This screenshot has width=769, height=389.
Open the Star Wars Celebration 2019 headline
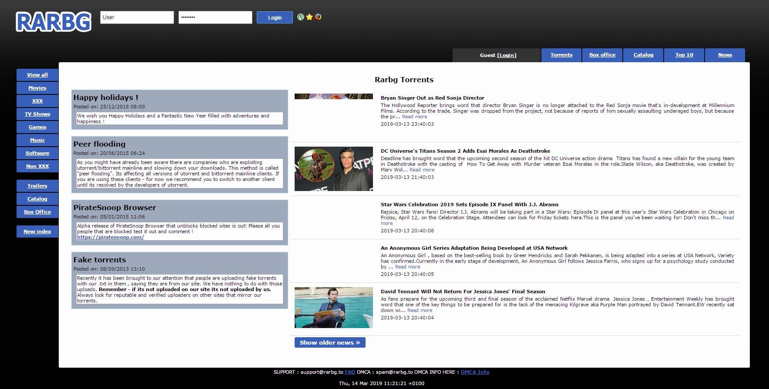point(470,205)
